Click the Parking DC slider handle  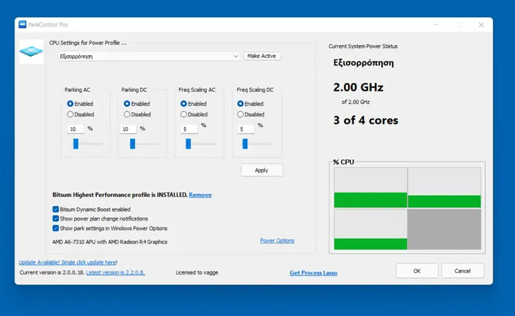point(133,144)
